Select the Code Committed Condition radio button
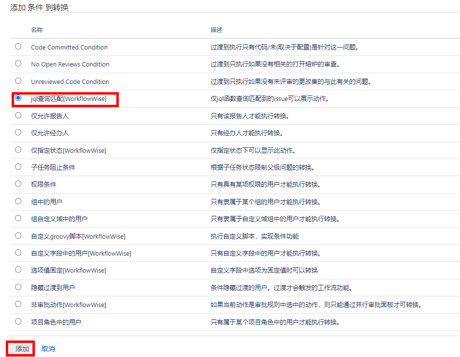 pos(18,47)
